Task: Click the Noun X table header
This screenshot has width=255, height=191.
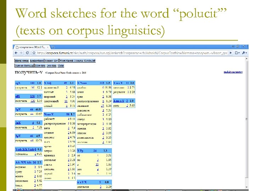Action: tap(59, 114)
